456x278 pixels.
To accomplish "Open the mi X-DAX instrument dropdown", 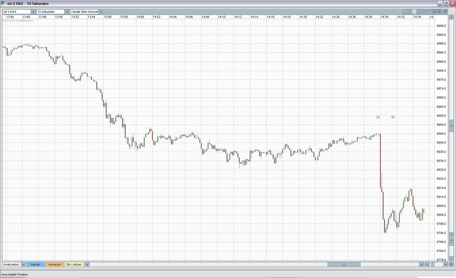I will click(33, 12).
